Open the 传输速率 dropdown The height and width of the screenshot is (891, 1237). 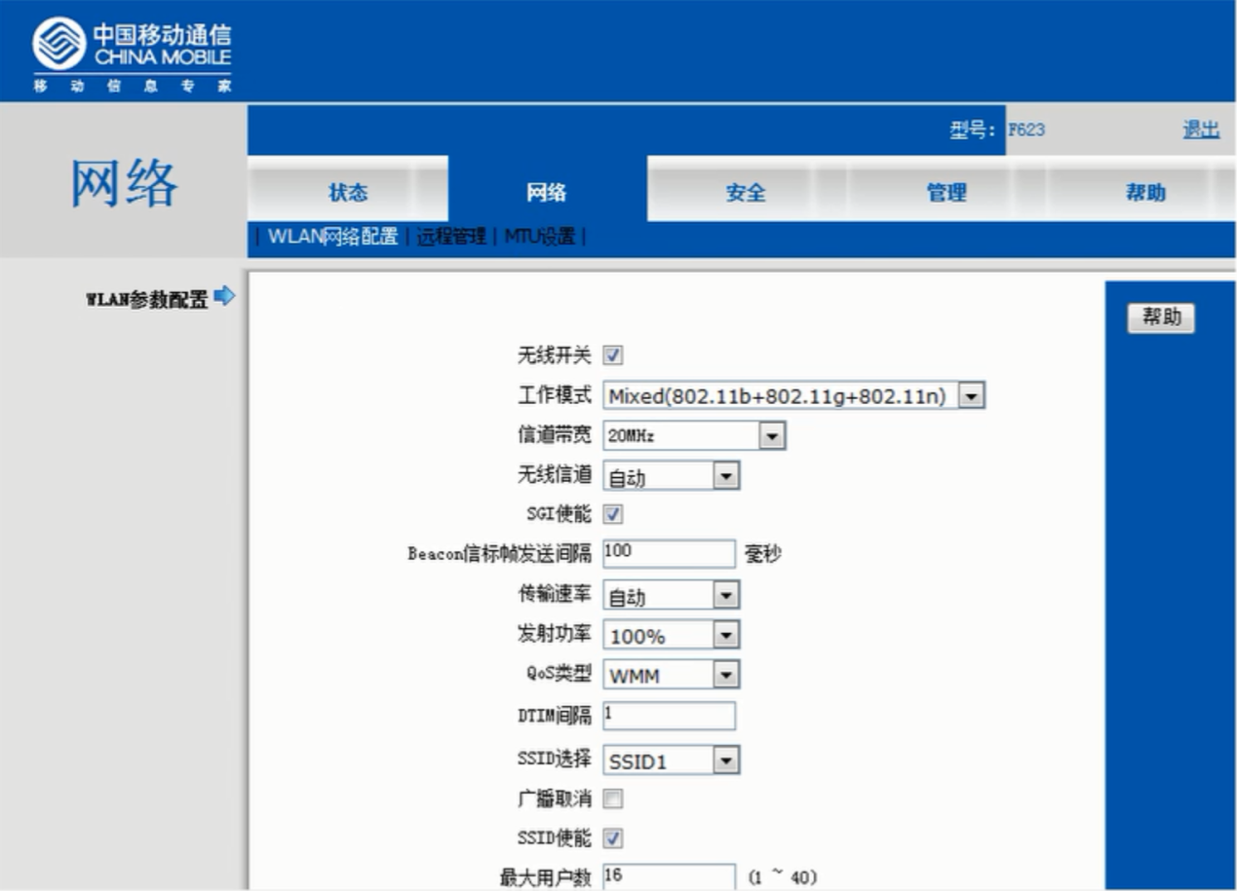(x=672, y=595)
